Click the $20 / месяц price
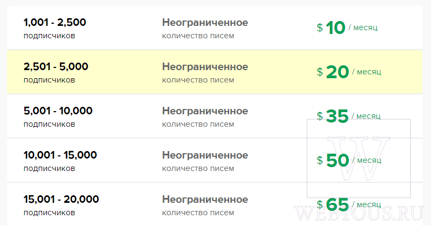 click(x=349, y=72)
